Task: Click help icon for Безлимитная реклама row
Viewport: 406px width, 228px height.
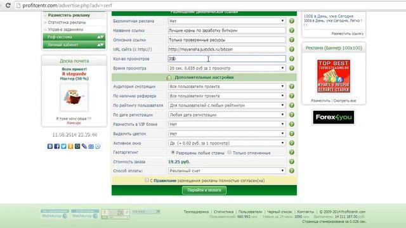Action: point(292,21)
